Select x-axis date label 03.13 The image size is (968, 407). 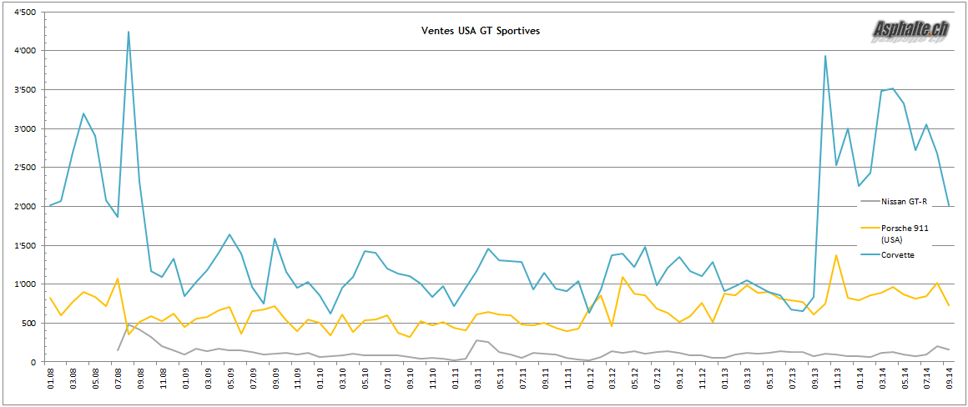click(x=748, y=378)
